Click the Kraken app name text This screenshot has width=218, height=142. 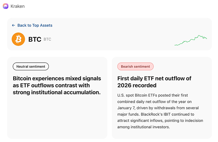[18, 6]
